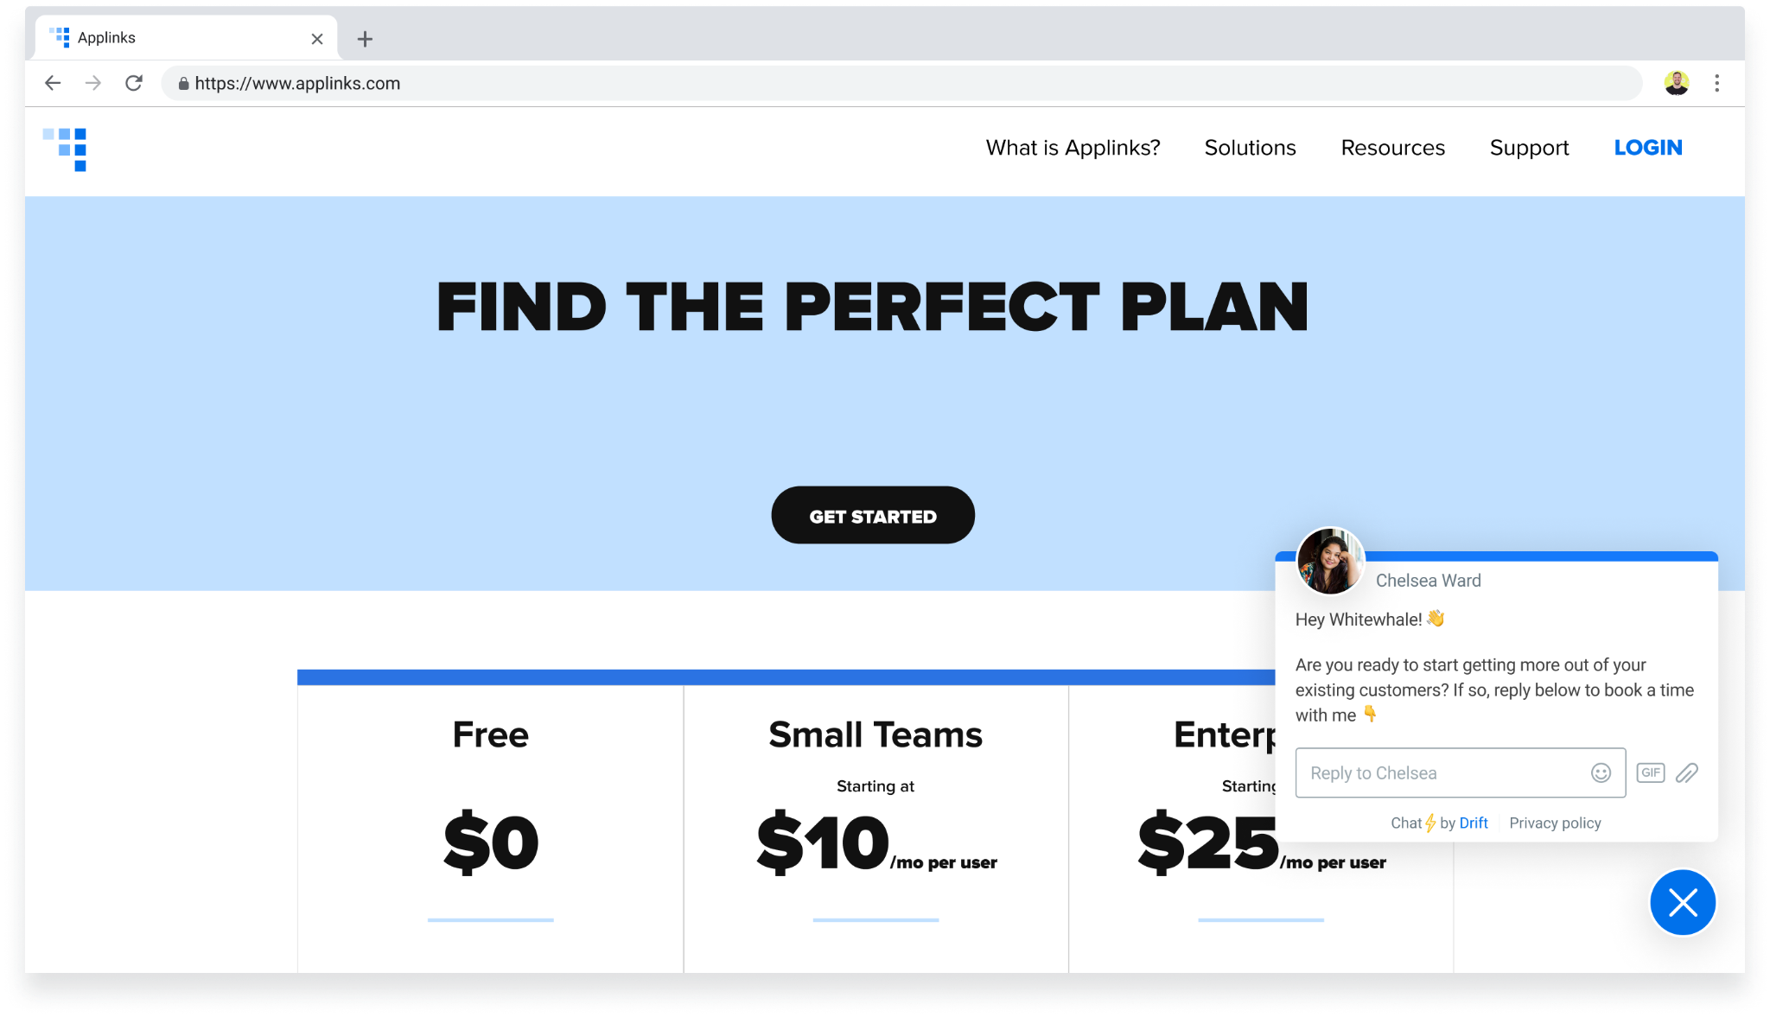
Task: Click the Privacy policy link in chat
Action: 1556,823
